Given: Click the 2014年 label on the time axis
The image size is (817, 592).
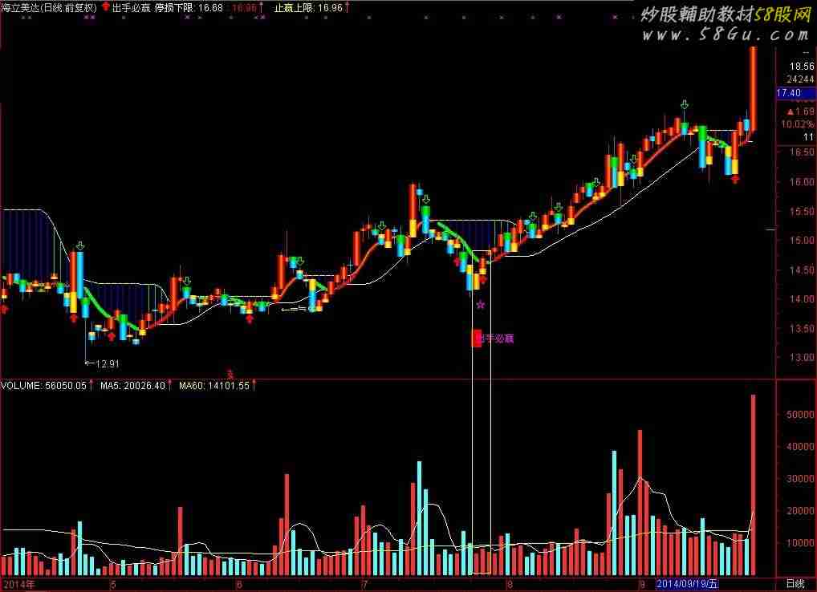Looking at the screenshot, I should pos(19,584).
